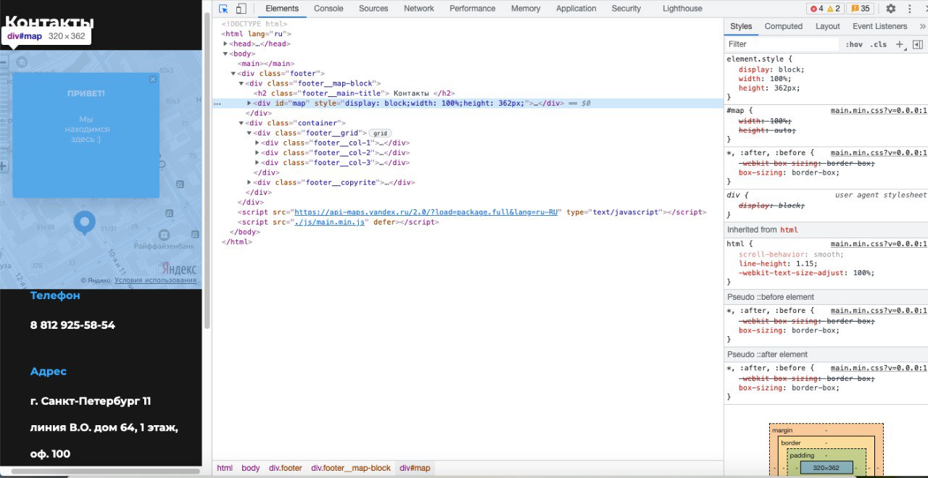Show more style pane tabs chevron
This screenshot has width=928, height=478.
922,26
